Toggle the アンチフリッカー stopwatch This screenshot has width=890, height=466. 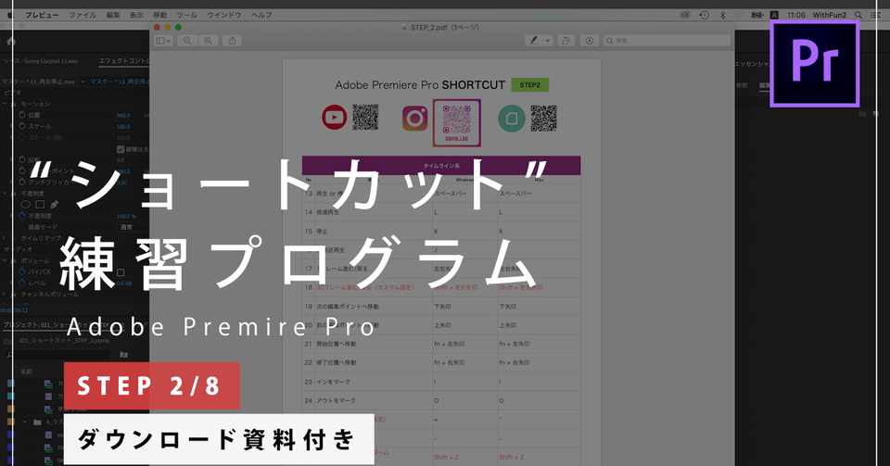[21, 182]
